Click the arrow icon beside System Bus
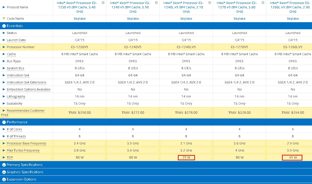312x184 pixels. [x=4, y=68]
